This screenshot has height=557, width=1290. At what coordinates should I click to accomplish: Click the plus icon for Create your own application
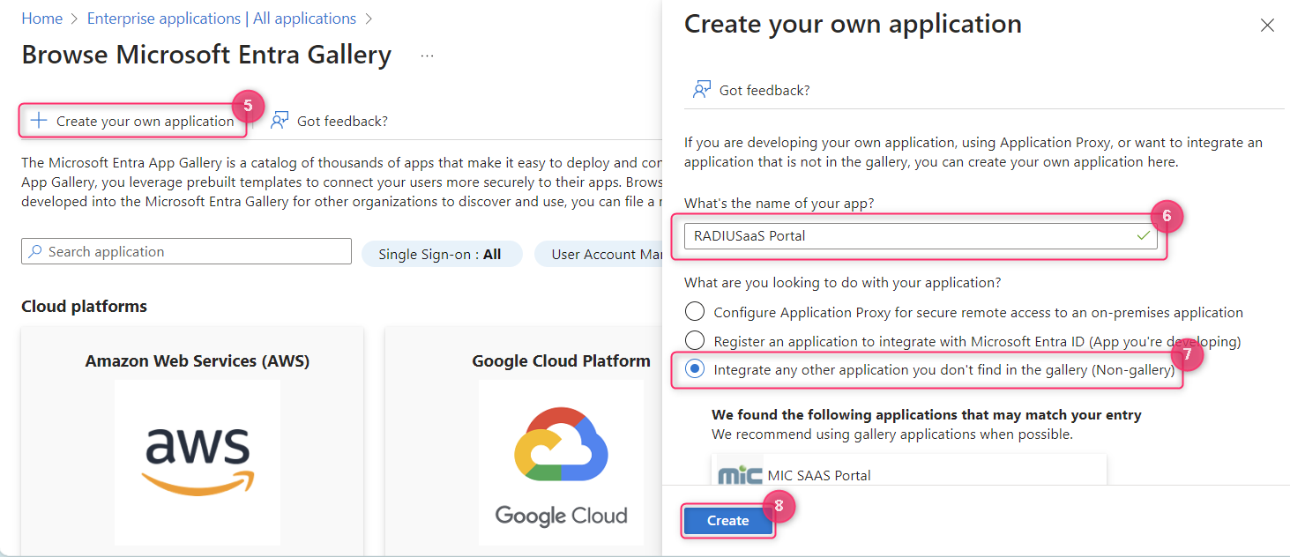[38, 121]
